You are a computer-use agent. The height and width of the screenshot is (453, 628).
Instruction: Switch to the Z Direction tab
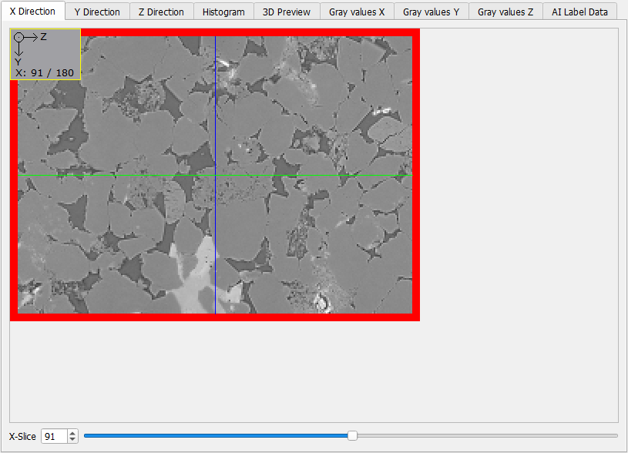click(162, 12)
